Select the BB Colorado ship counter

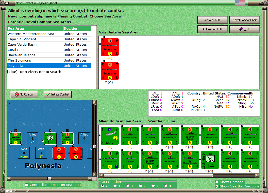(x=250, y=136)
